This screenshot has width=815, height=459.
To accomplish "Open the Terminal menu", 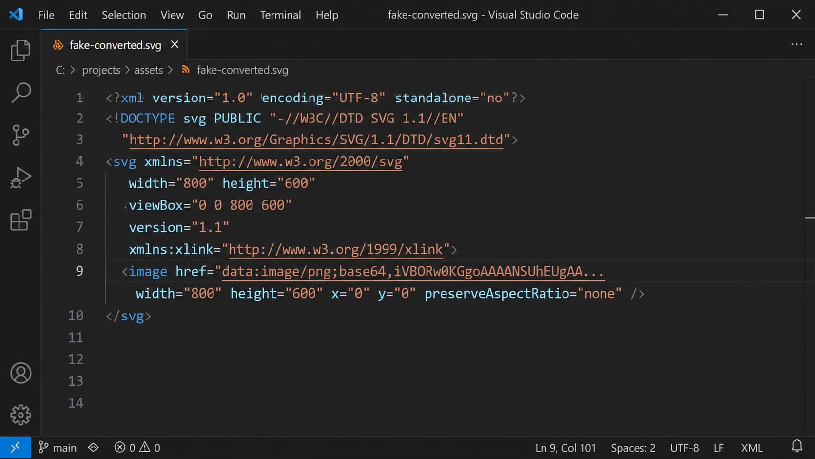I will [x=280, y=15].
